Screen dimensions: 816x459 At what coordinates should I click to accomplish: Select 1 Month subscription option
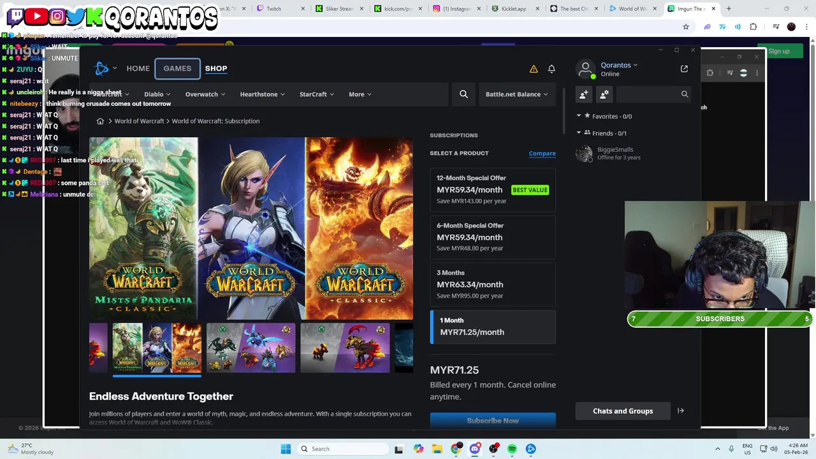493,326
